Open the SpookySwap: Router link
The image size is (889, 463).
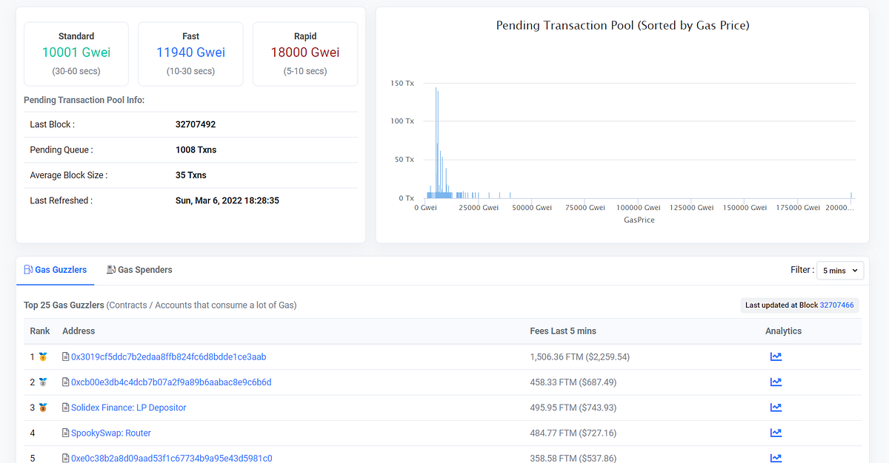point(111,433)
